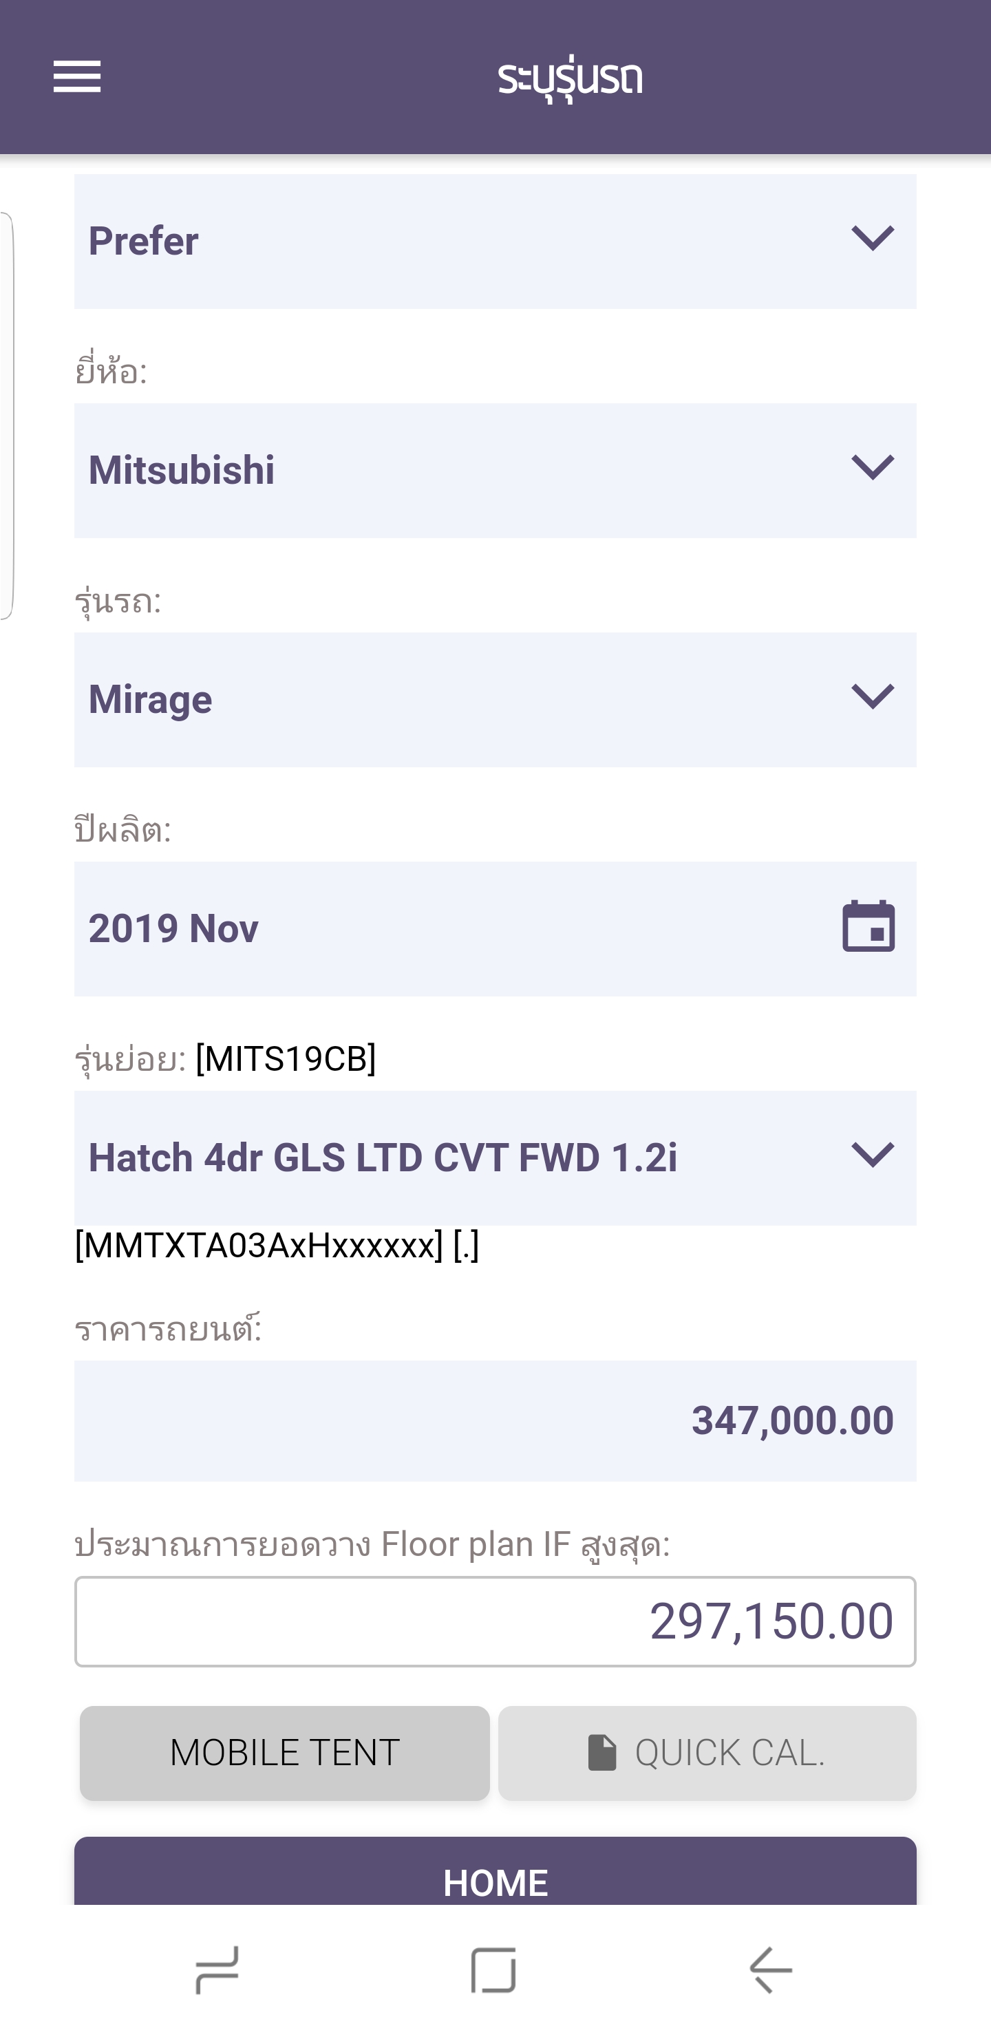This screenshot has width=991, height=2037.
Task: Focus the 297,150.00 Floor plan field
Action: click(x=495, y=1621)
